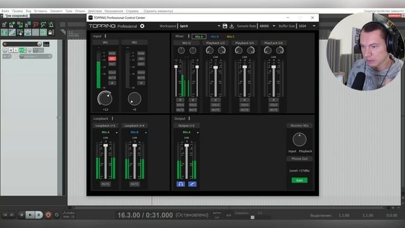Image resolution: width=405 pixels, height=228 pixels.
Task: Click the Monitor Mix Input/Playback knob
Action: coord(299,139)
